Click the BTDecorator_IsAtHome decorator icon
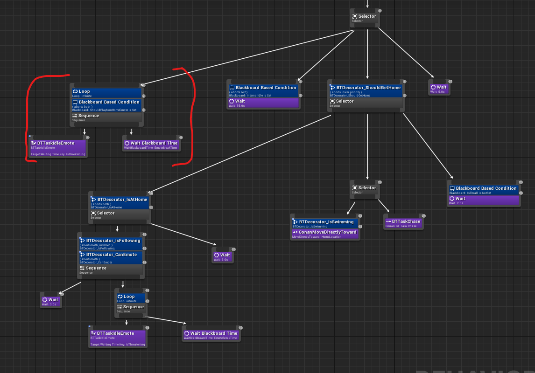The width and height of the screenshot is (535, 373). point(93,200)
